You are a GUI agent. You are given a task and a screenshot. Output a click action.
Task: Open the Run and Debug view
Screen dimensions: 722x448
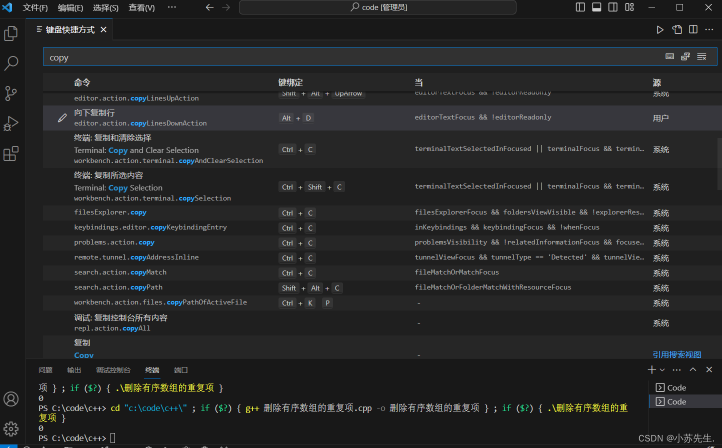(x=11, y=123)
